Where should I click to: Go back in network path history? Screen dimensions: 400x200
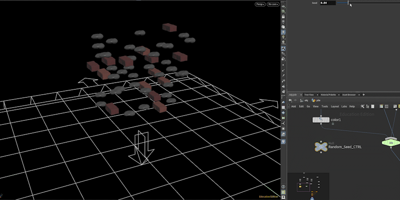(x=290, y=100)
